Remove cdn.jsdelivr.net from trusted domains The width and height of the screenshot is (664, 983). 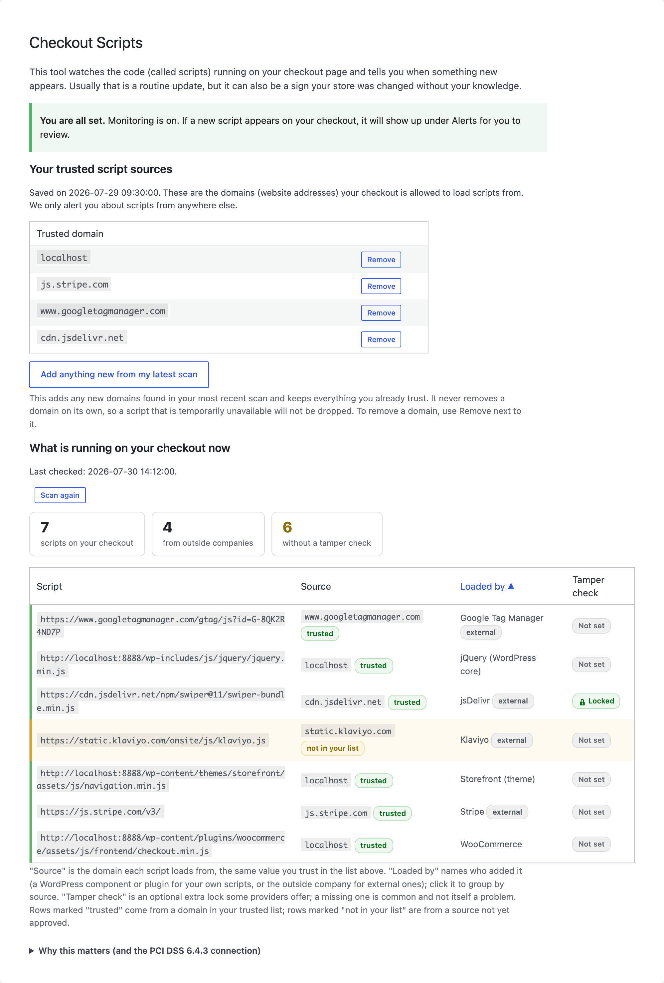tap(381, 340)
